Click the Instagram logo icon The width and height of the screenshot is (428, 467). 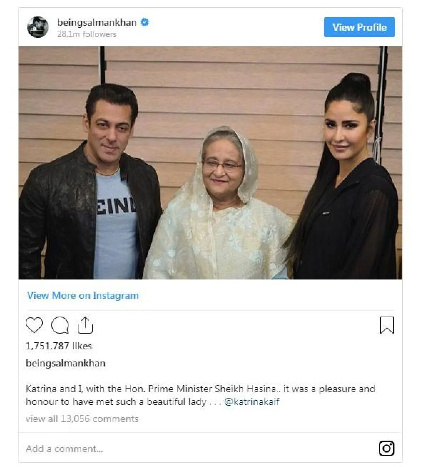[x=386, y=448]
